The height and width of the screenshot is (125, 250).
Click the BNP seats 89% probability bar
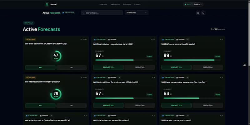(x=192, y=60)
